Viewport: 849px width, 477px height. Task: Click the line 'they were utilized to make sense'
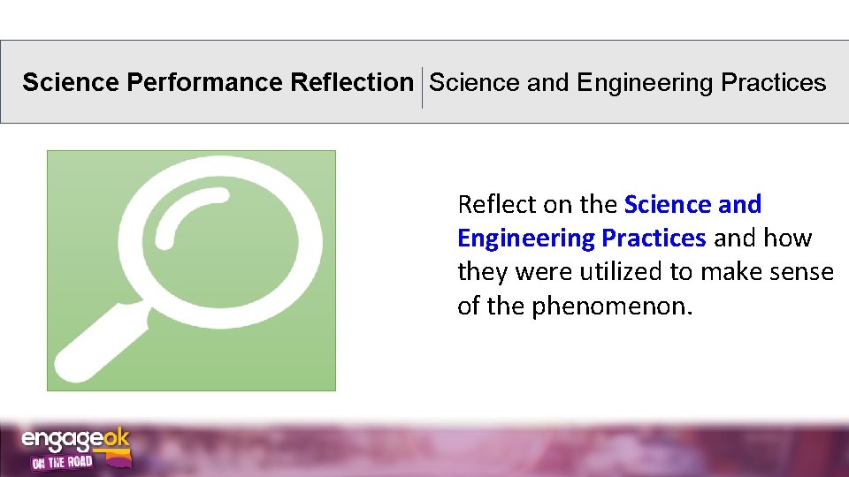point(645,273)
